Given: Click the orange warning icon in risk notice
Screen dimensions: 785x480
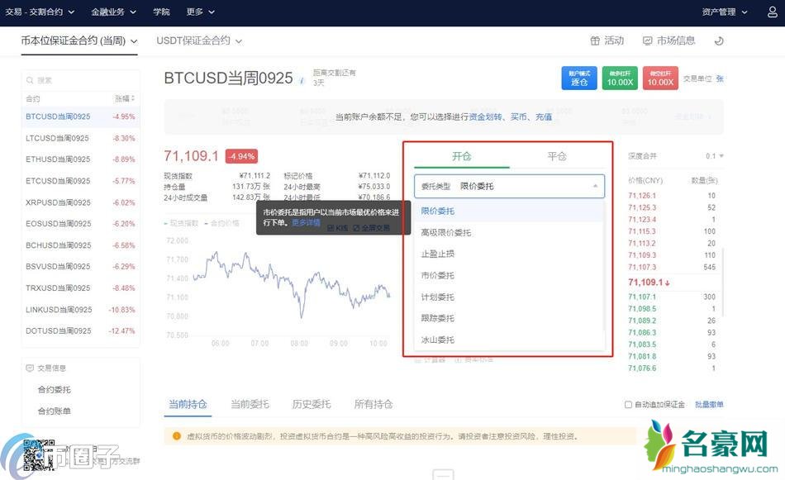Looking at the screenshot, I should tap(177, 436).
